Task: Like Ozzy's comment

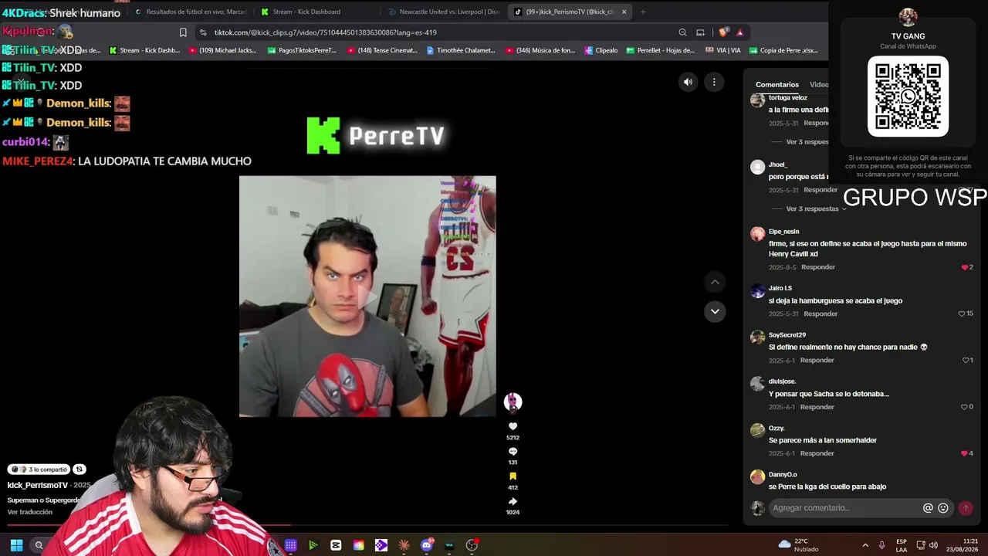Action: point(964,453)
